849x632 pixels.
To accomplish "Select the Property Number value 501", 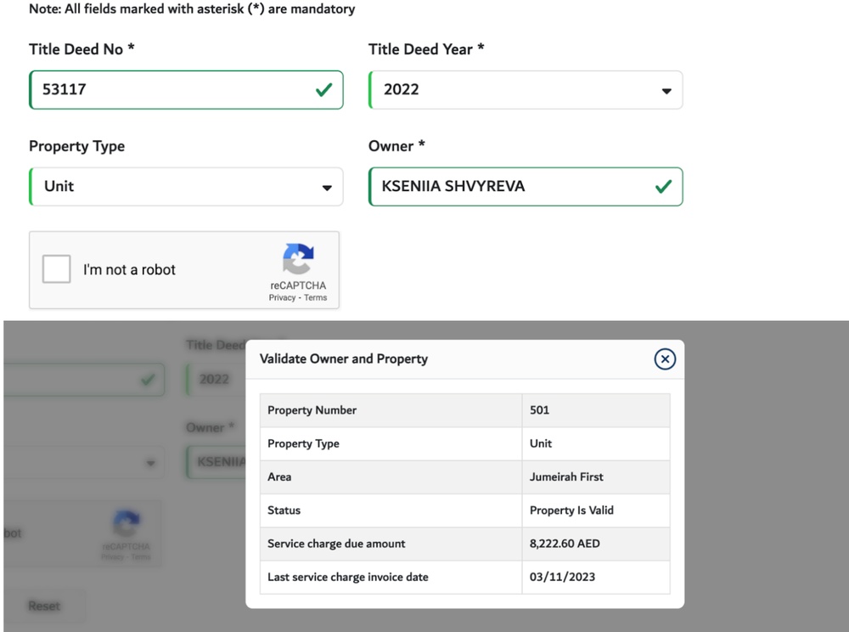I will click(540, 410).
